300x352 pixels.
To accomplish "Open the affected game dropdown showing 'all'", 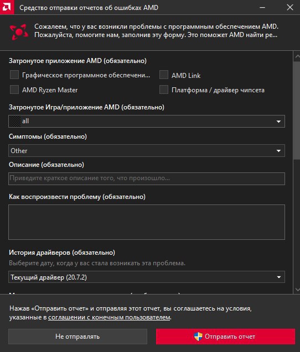I will (x=147, y=121).
